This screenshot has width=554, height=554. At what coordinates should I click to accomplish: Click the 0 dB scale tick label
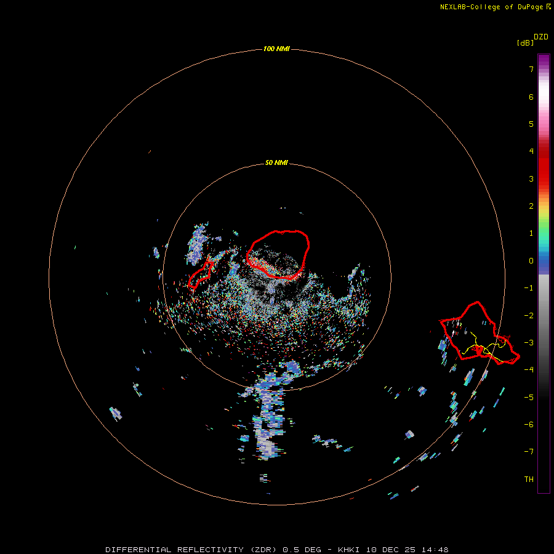(531, 261)
